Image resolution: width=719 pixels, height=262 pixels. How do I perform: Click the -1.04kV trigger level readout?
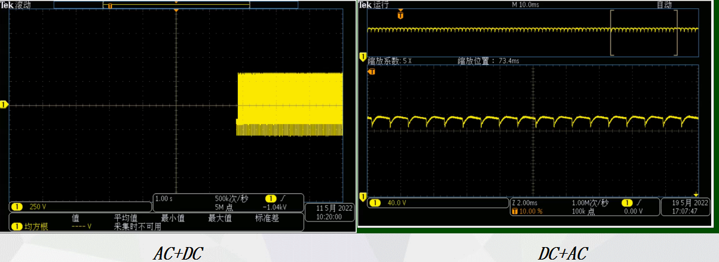pyautogui.click(x=276, y=206)
